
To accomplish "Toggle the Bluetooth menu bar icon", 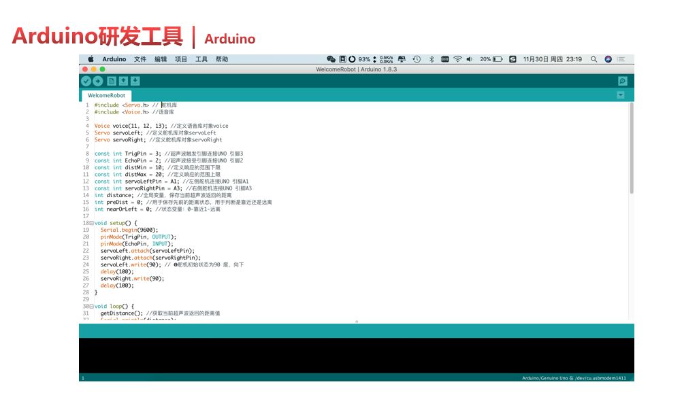I will tap(431, 59).
